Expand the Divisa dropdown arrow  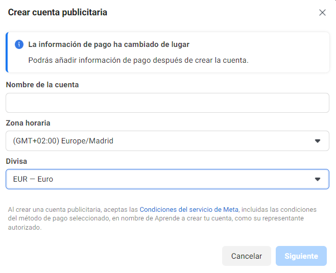[x=317, y=179]
